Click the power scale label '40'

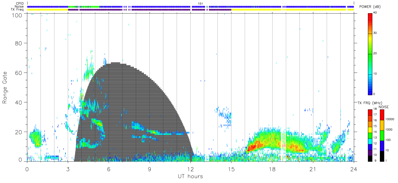pos(376,13)
